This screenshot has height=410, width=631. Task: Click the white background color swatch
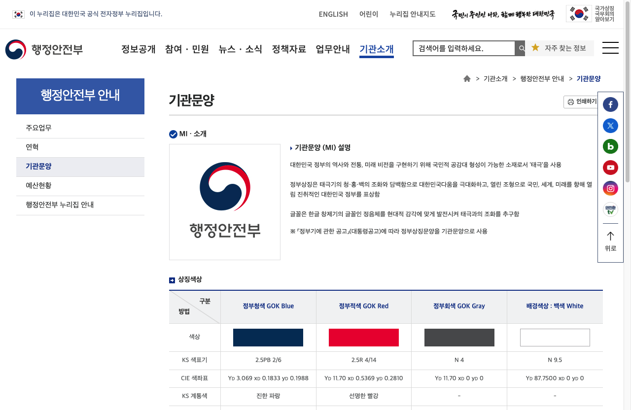click(555, 338)
